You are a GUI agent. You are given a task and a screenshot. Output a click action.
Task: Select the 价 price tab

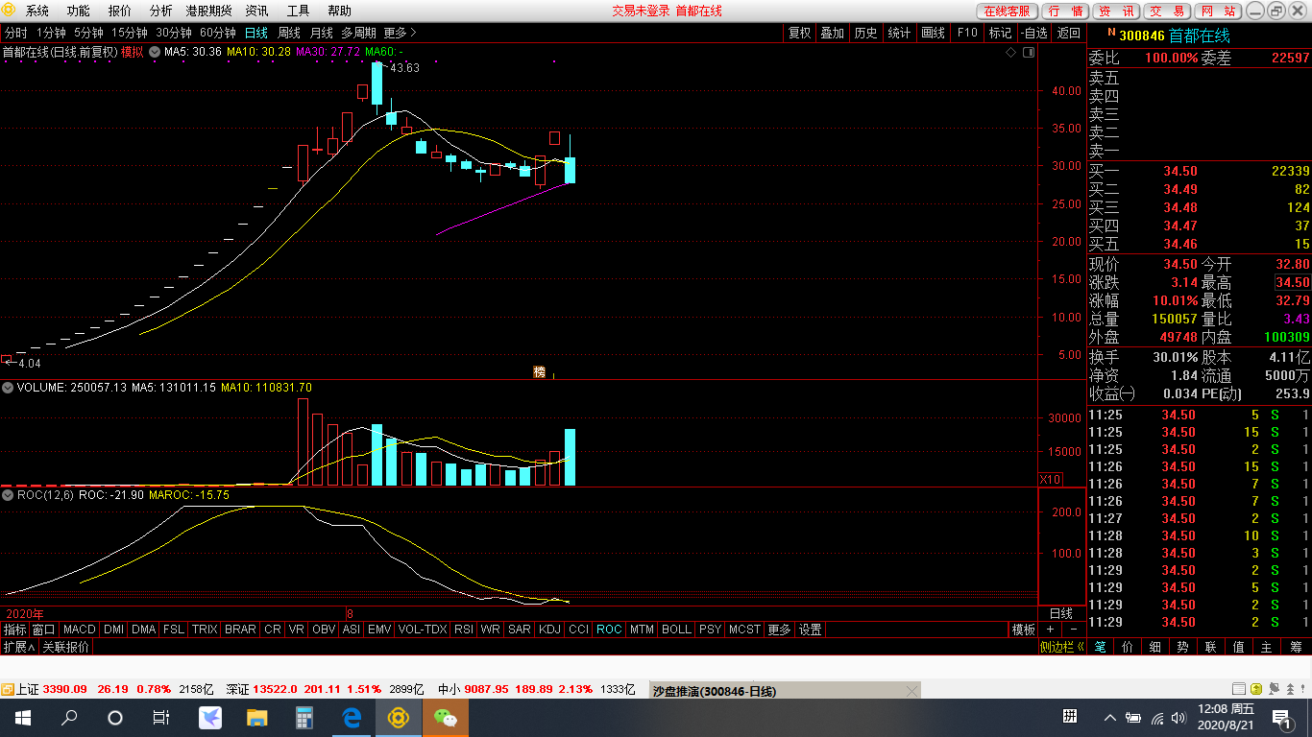pyautogui.click(x=1128, y=647)
